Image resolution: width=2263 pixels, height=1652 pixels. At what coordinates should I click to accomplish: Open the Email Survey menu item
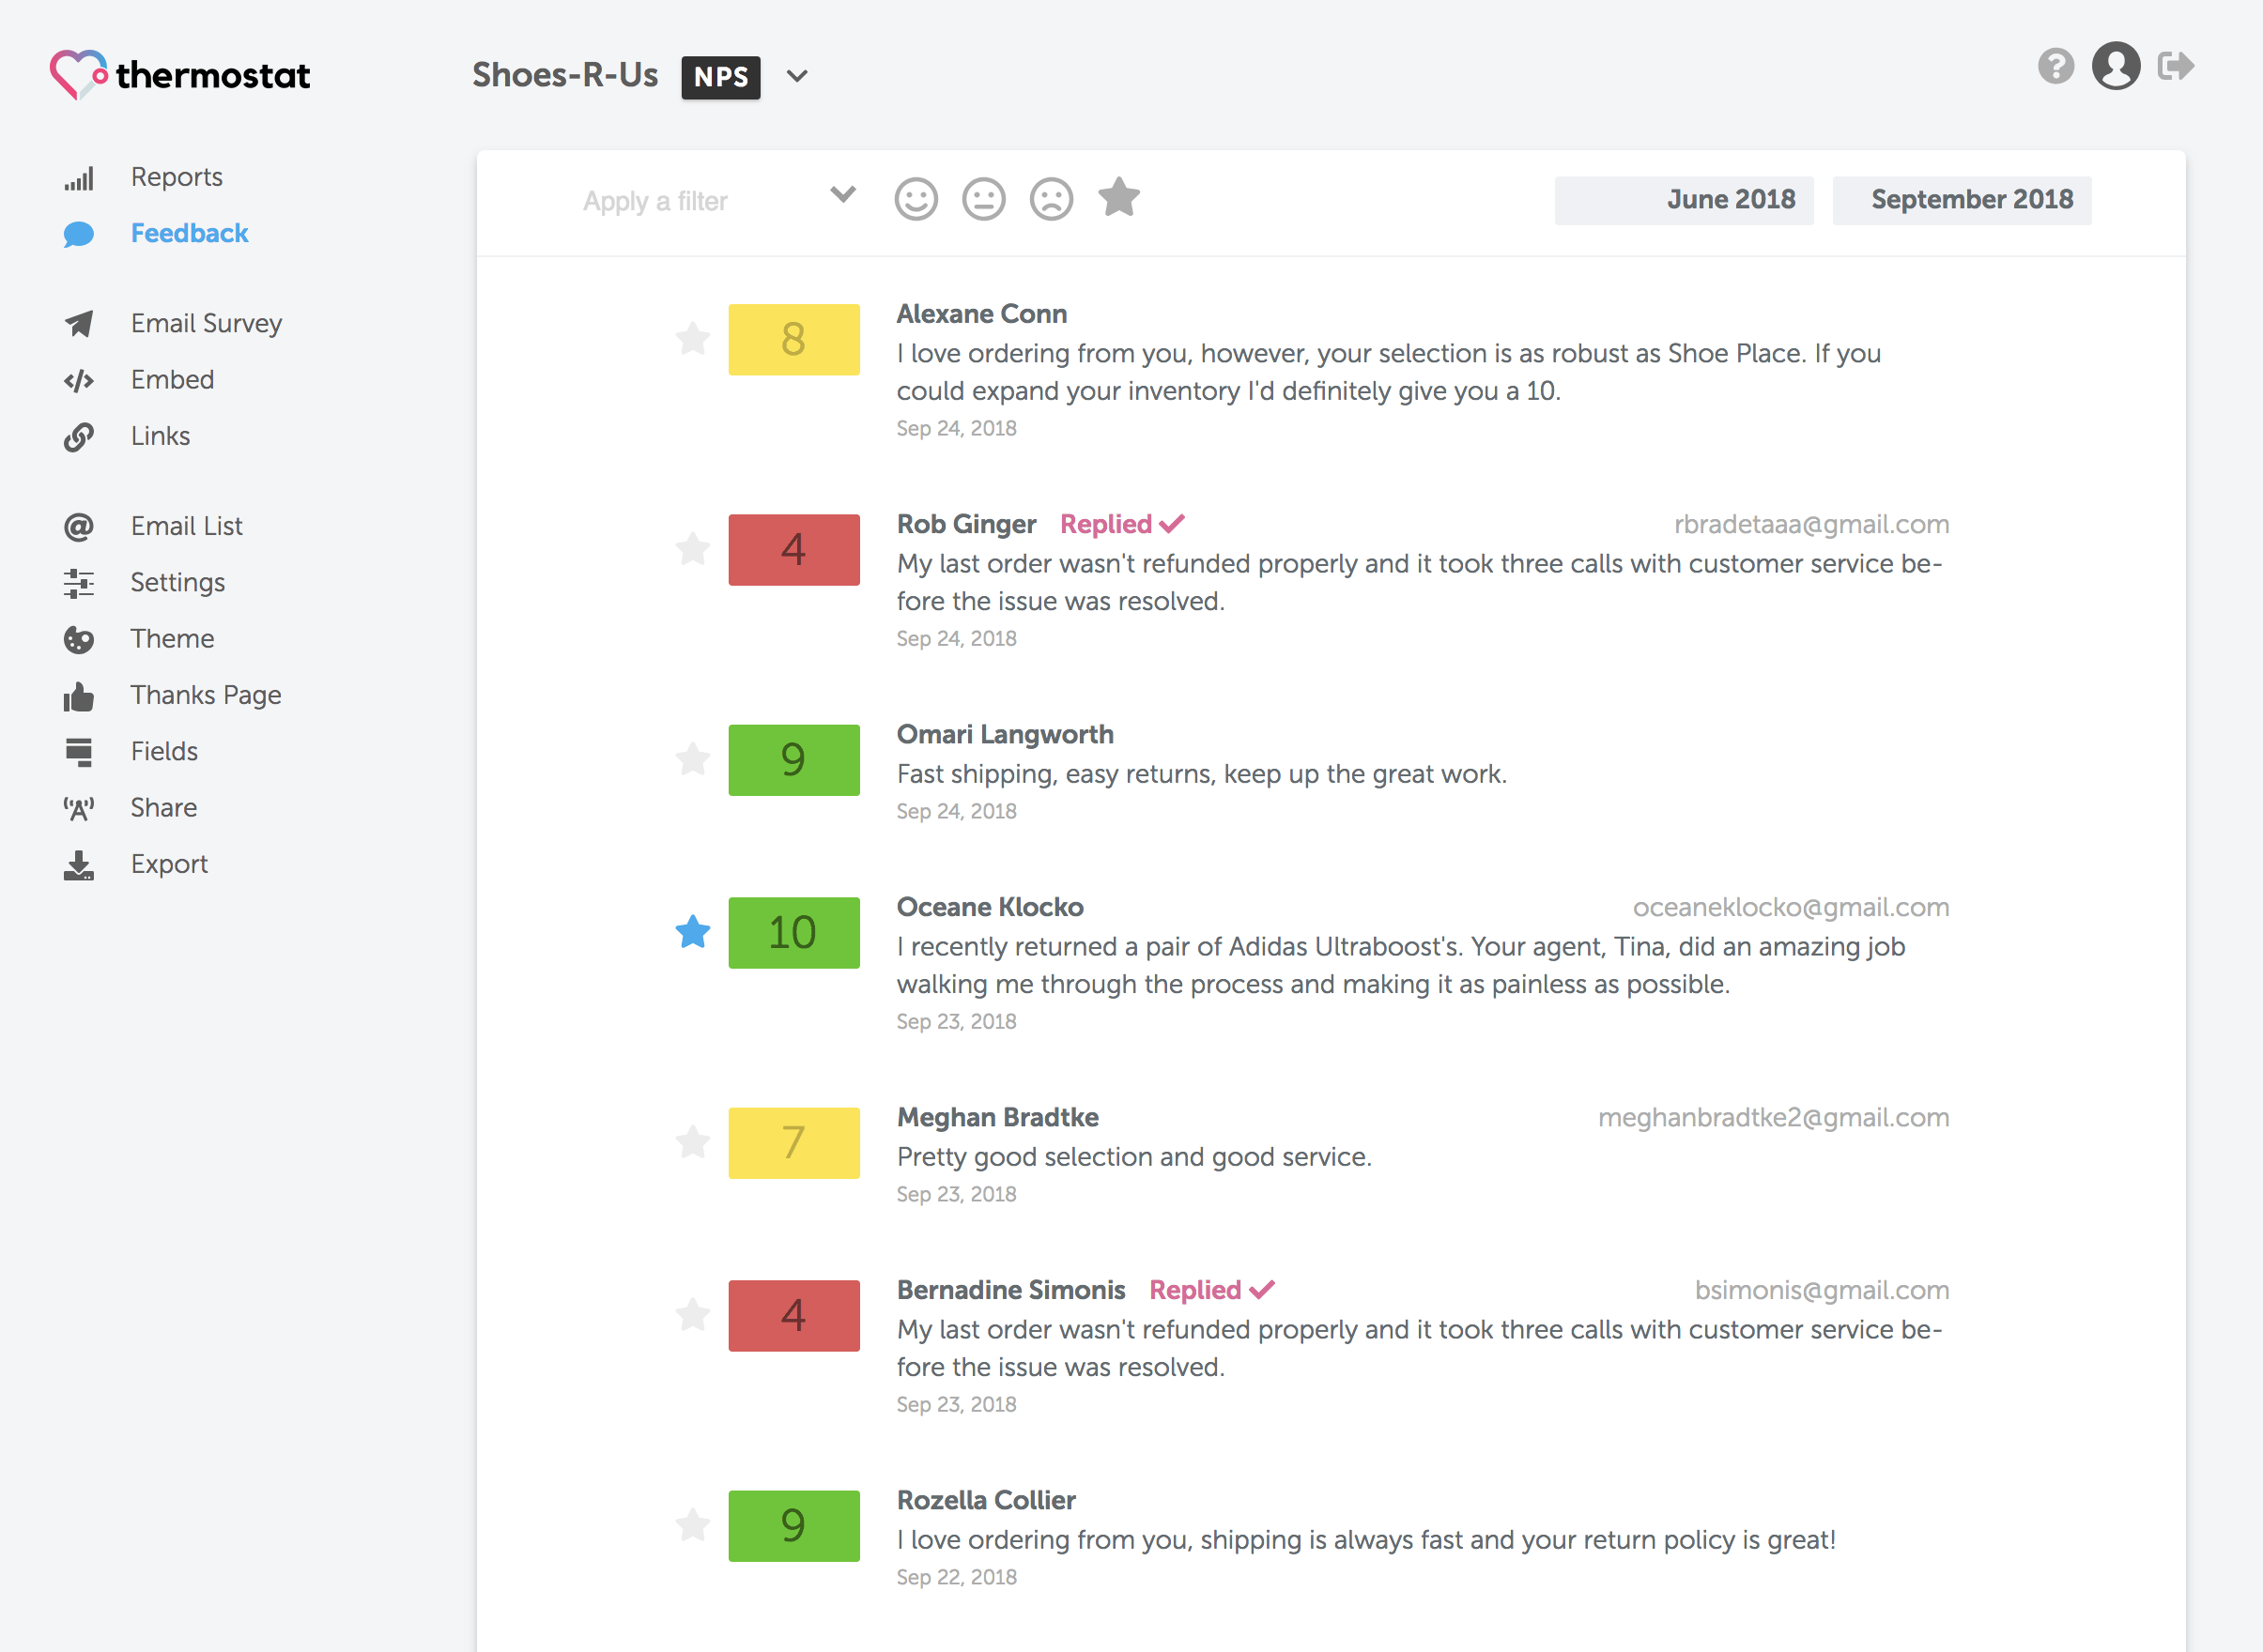tap(206, 324)
